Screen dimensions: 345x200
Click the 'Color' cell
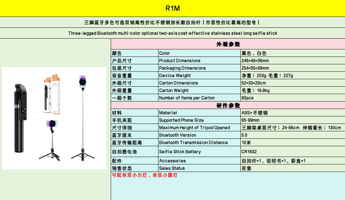coord(199,53)
